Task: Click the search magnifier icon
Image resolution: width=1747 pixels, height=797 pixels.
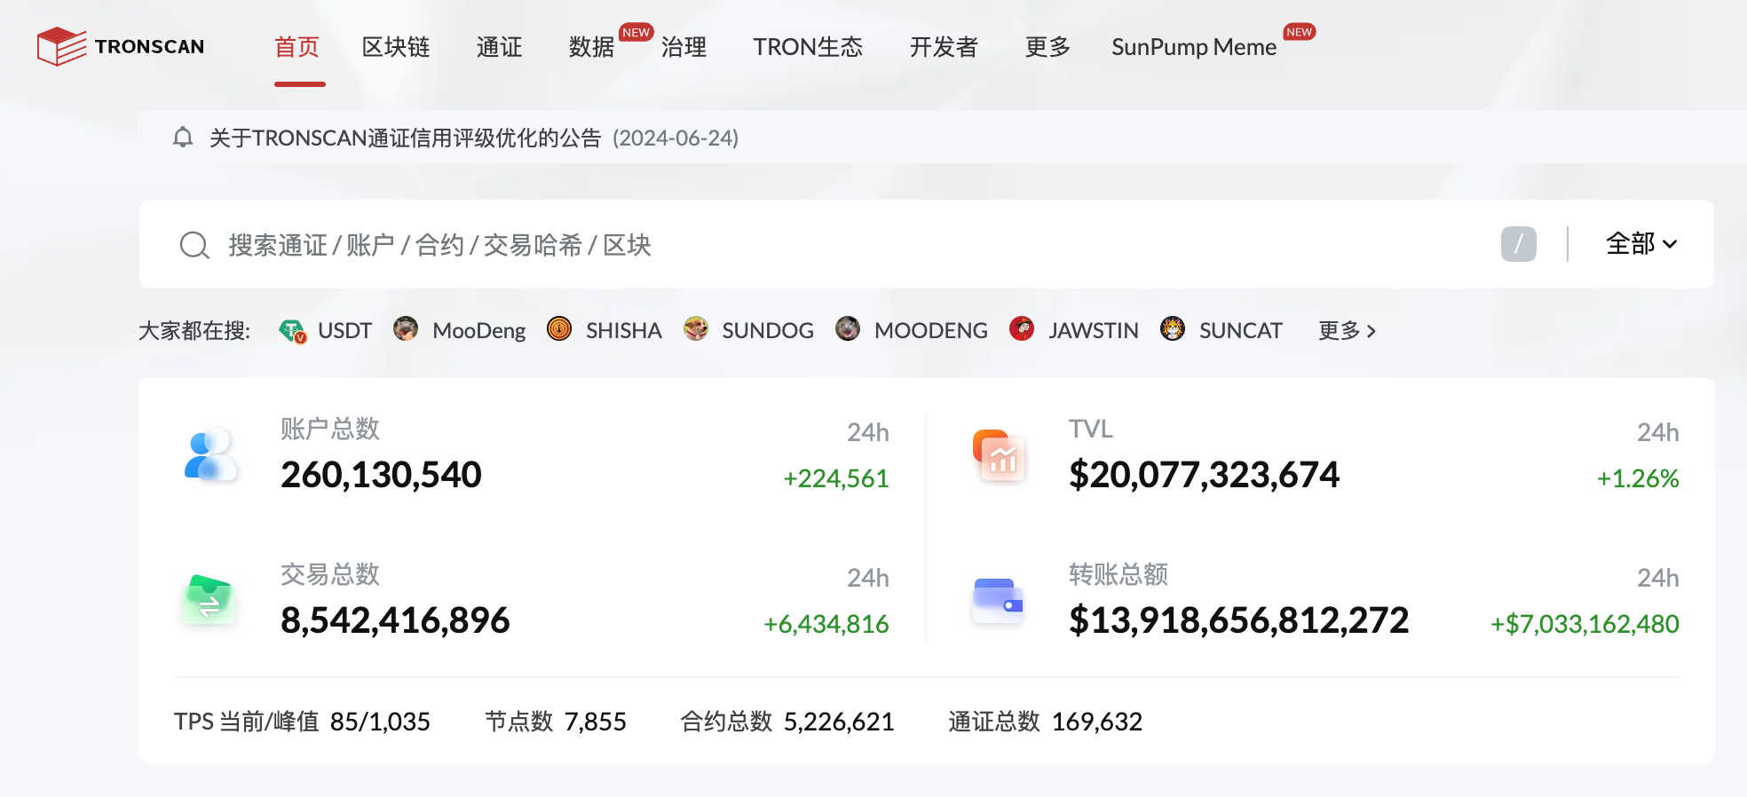Action: (194, 245)
